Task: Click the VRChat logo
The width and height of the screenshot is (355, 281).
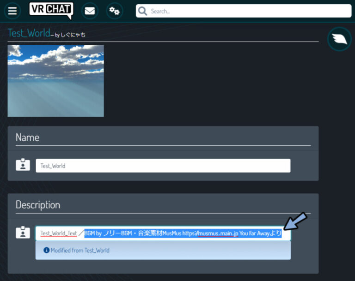Action: [x=51, y=10]
